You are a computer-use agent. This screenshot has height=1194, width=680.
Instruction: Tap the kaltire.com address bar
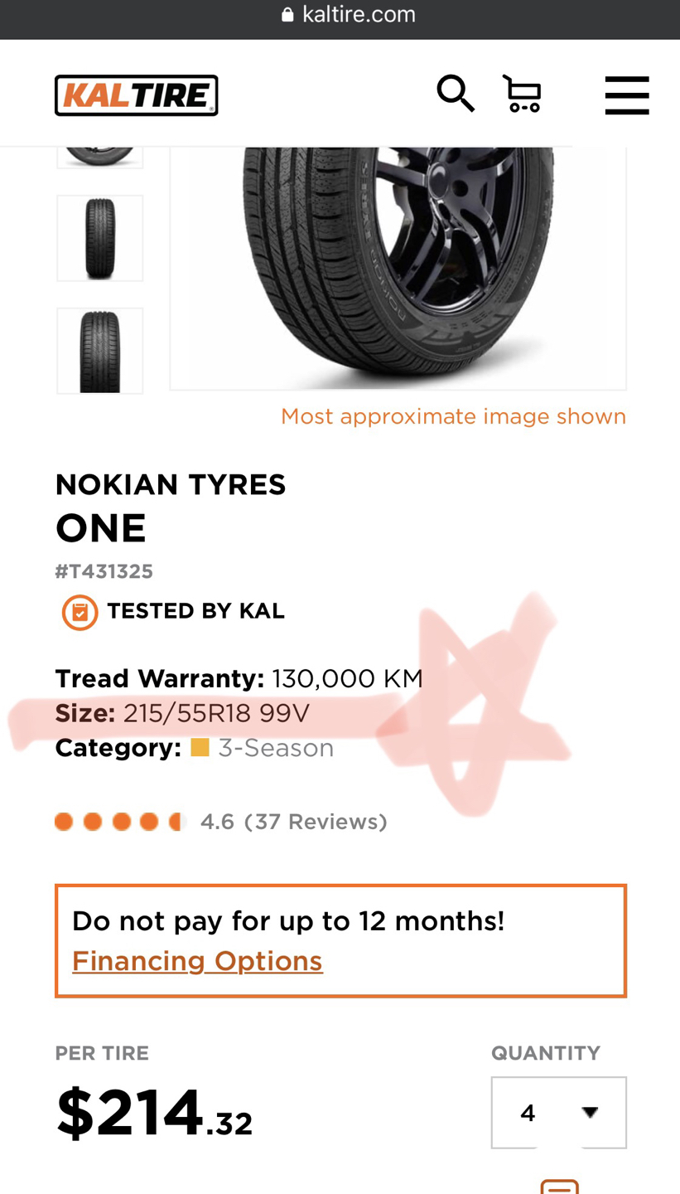tap(358, 14)
